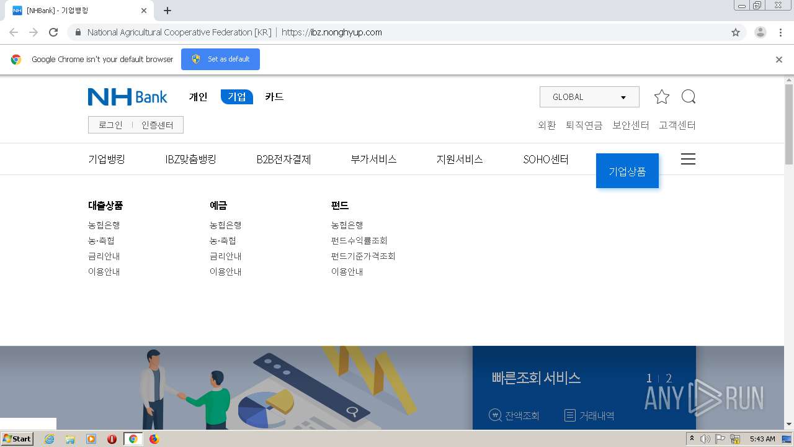Open the B2B전자결제 menu
This screenshot has width=794, height=447.
[283, 159]
